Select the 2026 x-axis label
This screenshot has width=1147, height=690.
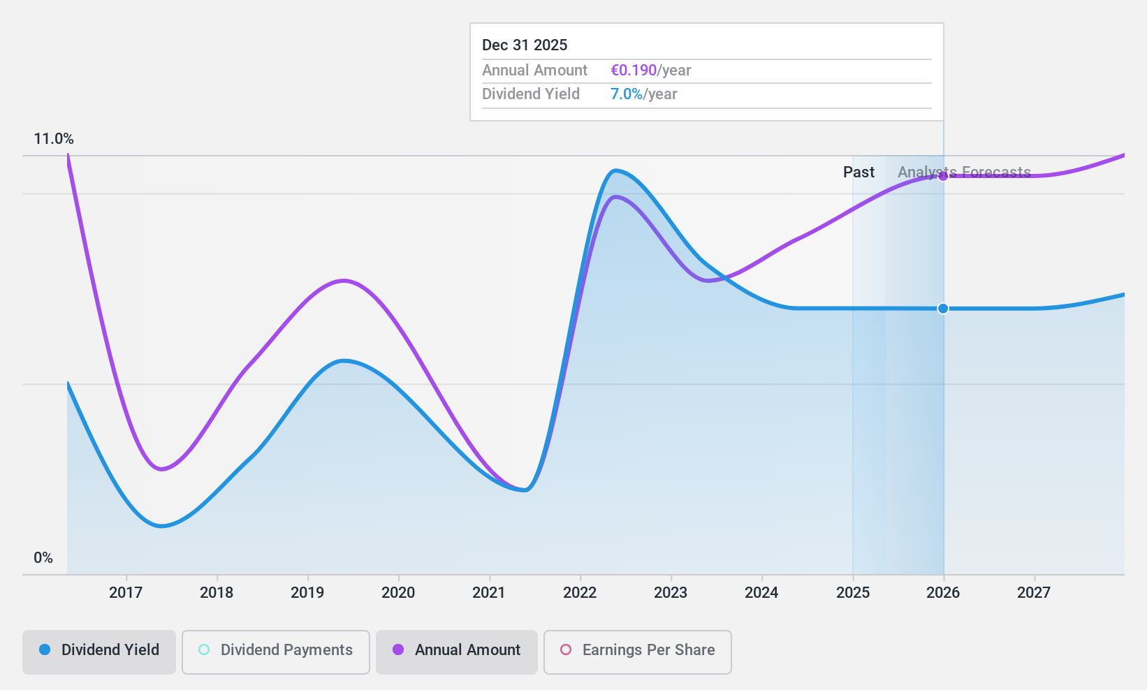point(943,593)
